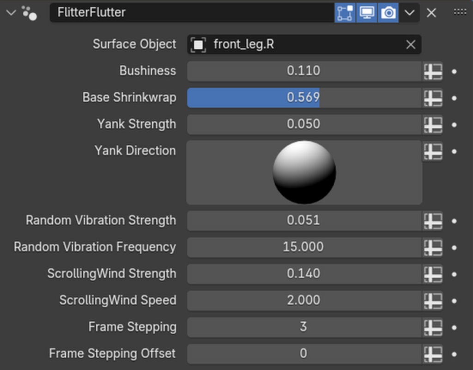Viewport: 473px width, 370px height.
Task: Click the Base Shrinkwrap slider
Action: [303, 97]
